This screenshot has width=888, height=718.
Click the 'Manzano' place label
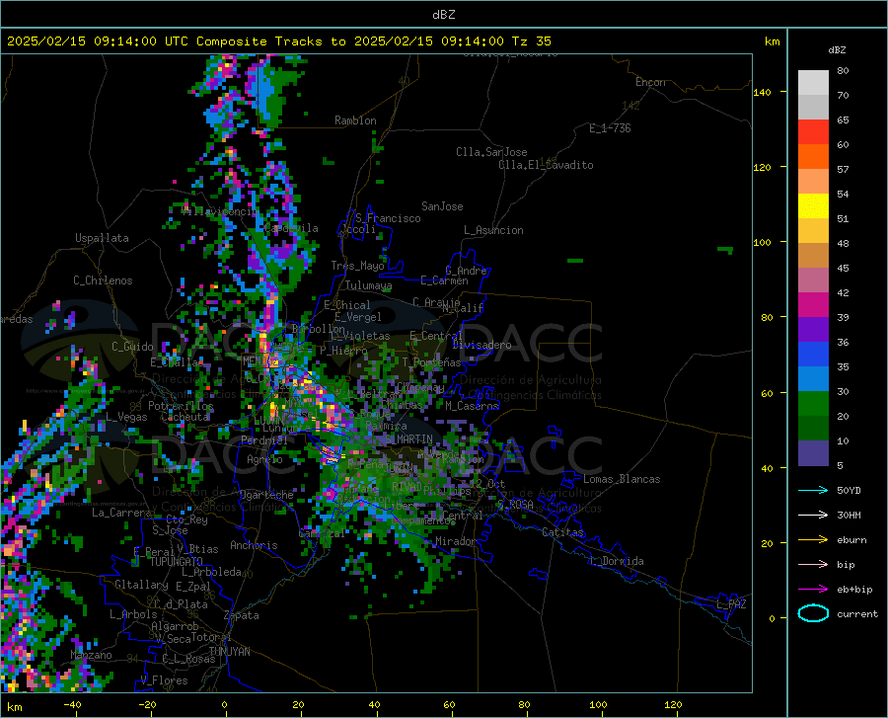click(91, 655)
